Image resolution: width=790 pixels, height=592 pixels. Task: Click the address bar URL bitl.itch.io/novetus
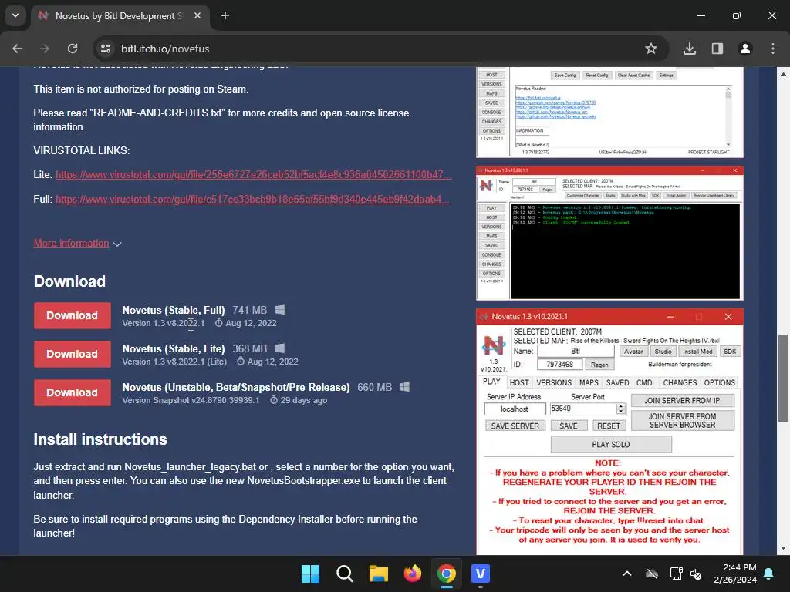coord(165,49)
